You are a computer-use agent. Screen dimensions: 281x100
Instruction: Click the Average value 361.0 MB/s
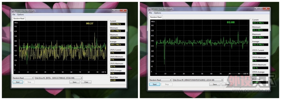pos(260,45)
